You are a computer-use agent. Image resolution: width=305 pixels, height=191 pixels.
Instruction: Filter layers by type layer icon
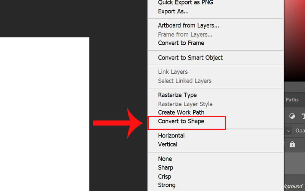click(x=303, y=116)
